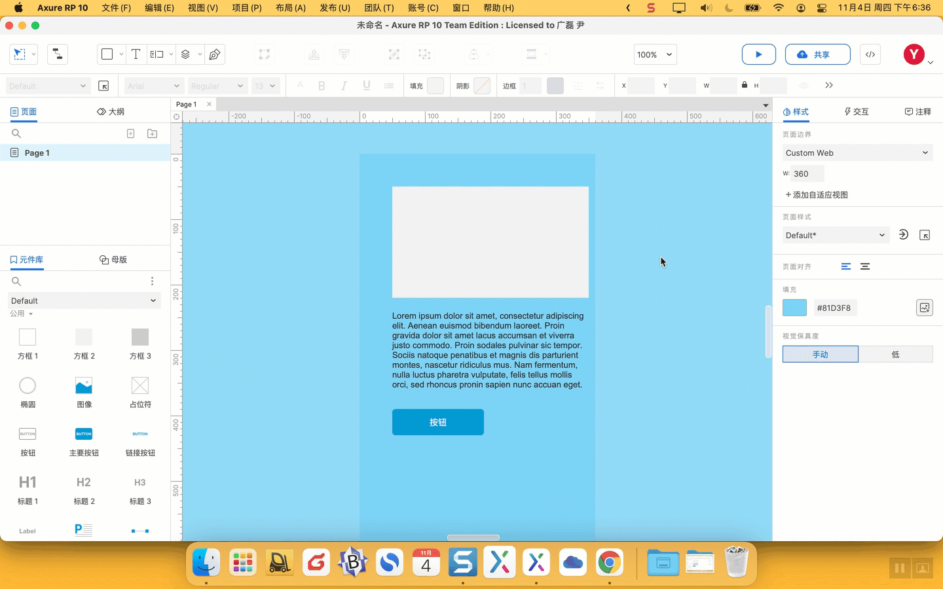This screenshot has height=589, width=943.
Task: Select the Pen drawing tool
Action: [215, 54]
